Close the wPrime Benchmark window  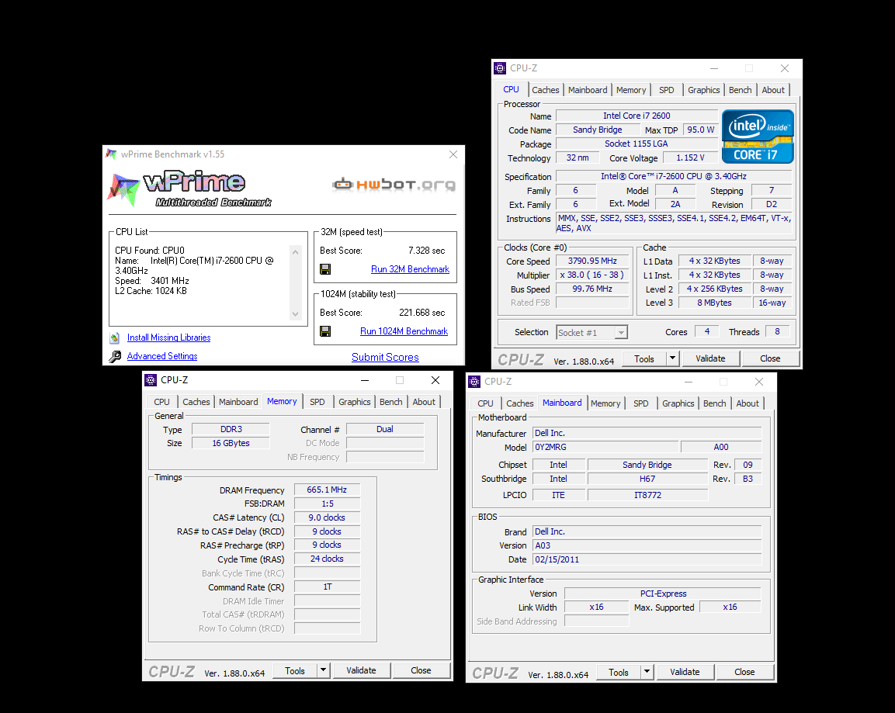tap(453, 154)
